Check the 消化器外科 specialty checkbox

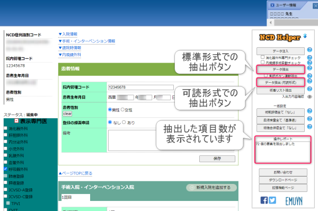coord(5,128)
